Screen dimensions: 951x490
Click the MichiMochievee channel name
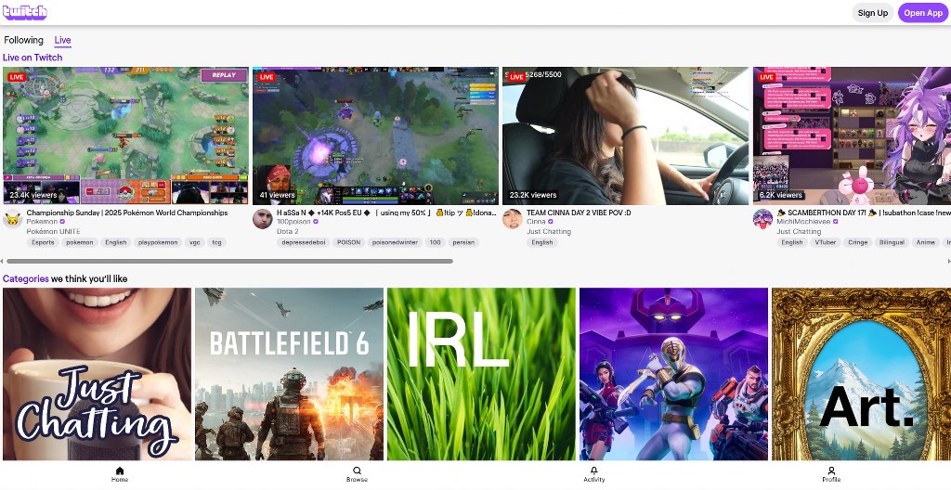(x=803, y=222)
